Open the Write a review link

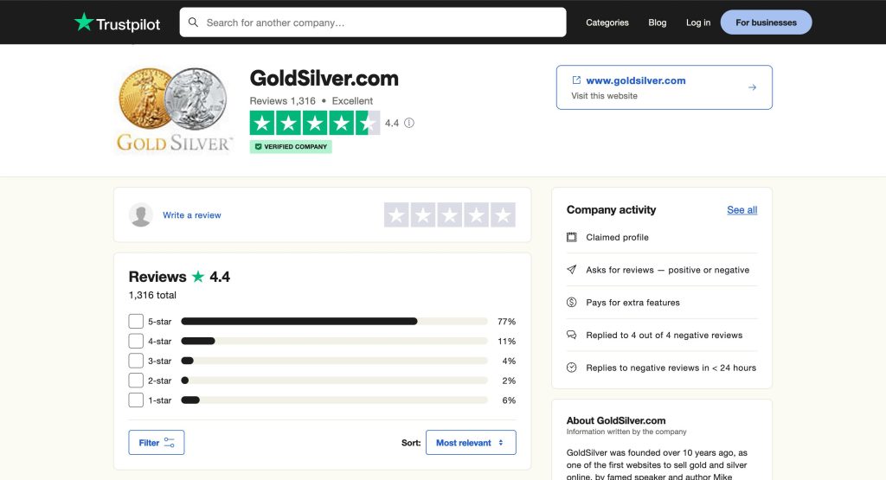tap(191, 215)
